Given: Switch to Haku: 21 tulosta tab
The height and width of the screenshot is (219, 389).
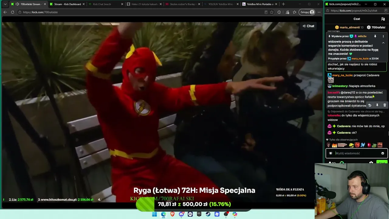Looking at the screenshot, I should pos(144,4).
